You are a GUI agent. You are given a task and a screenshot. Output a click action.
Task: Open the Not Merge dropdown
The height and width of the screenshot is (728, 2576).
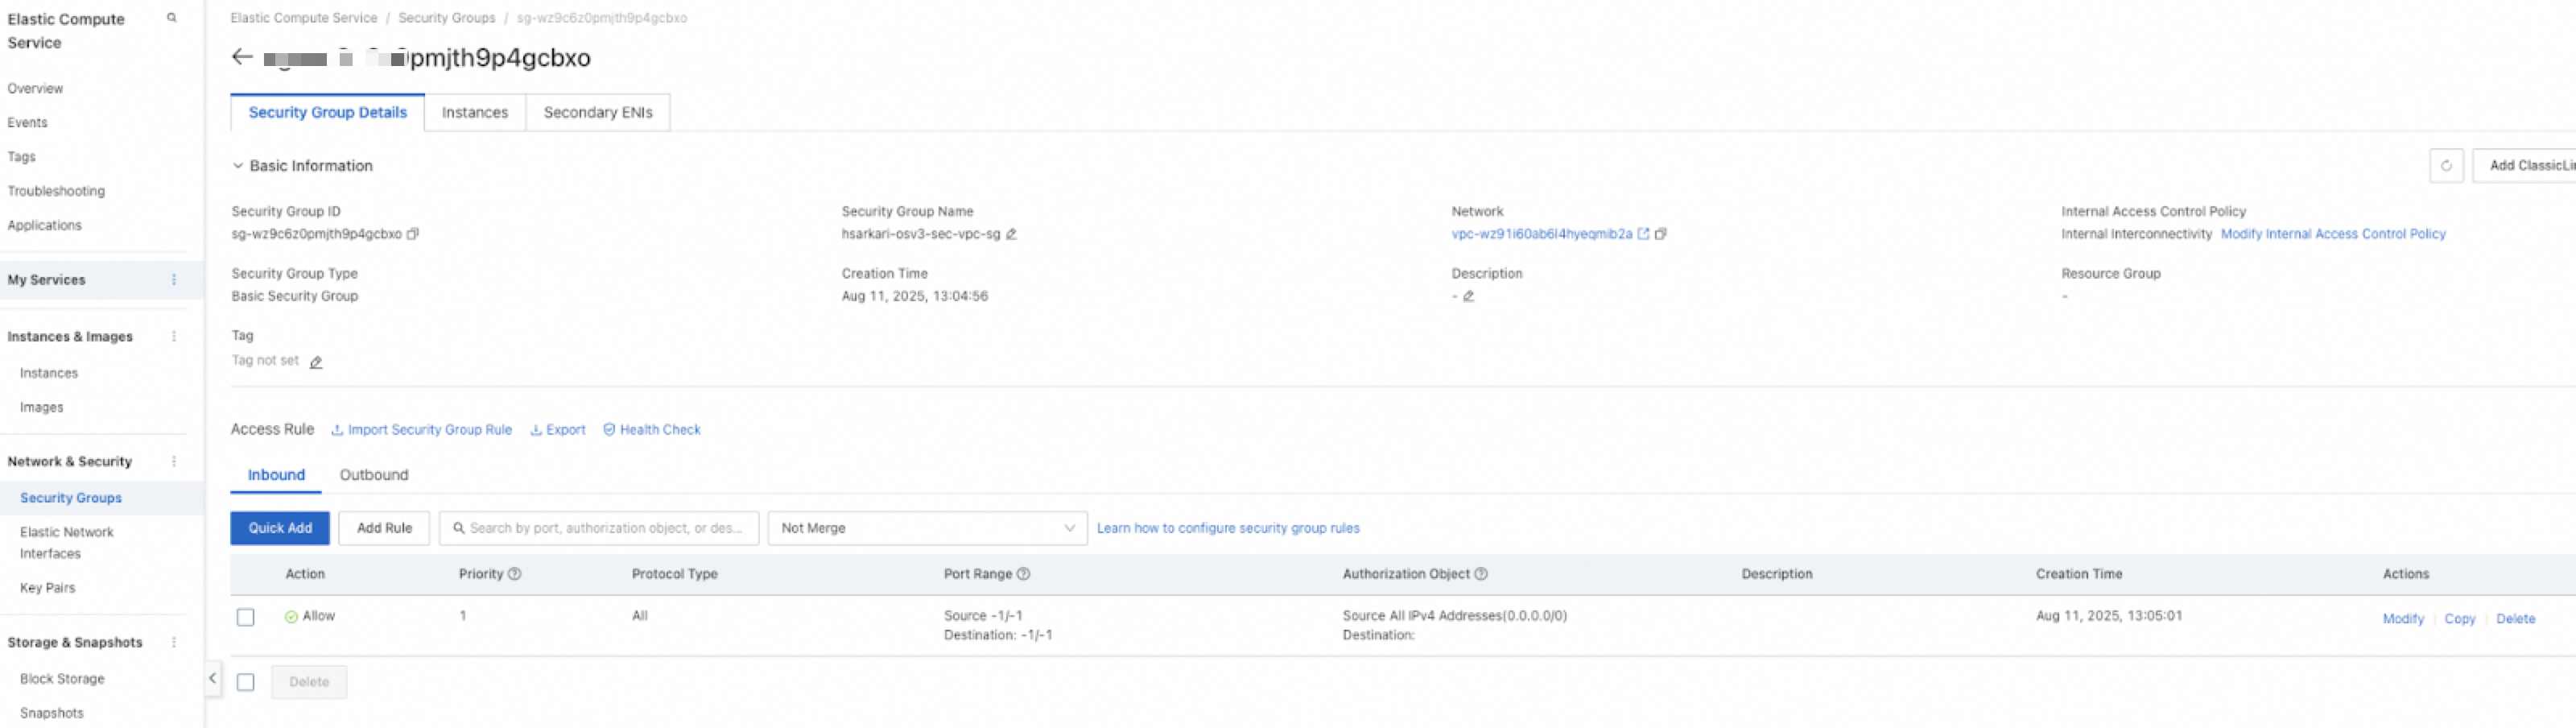(x=927, y=528)
